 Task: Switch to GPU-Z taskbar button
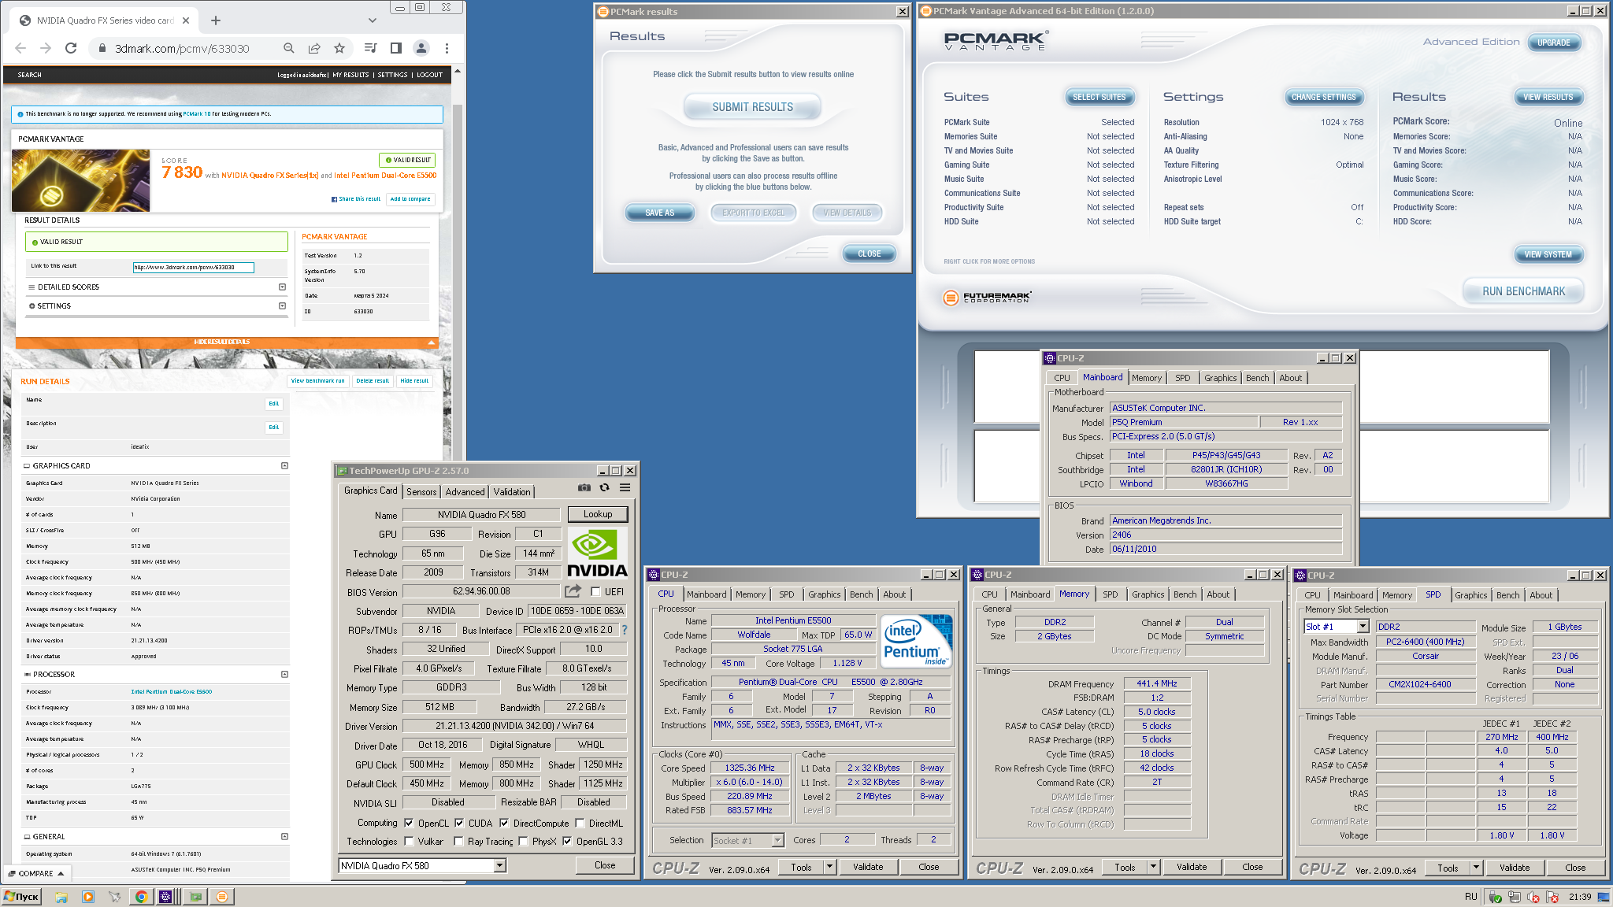pos(196,897)
